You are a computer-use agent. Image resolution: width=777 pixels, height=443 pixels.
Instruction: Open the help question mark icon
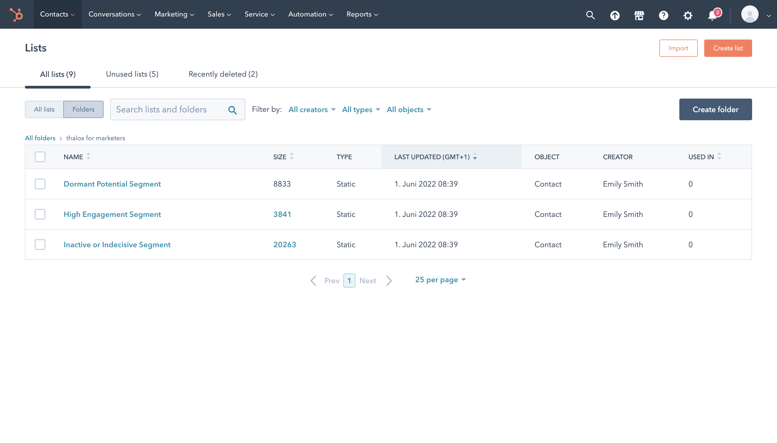click(663, 15)
